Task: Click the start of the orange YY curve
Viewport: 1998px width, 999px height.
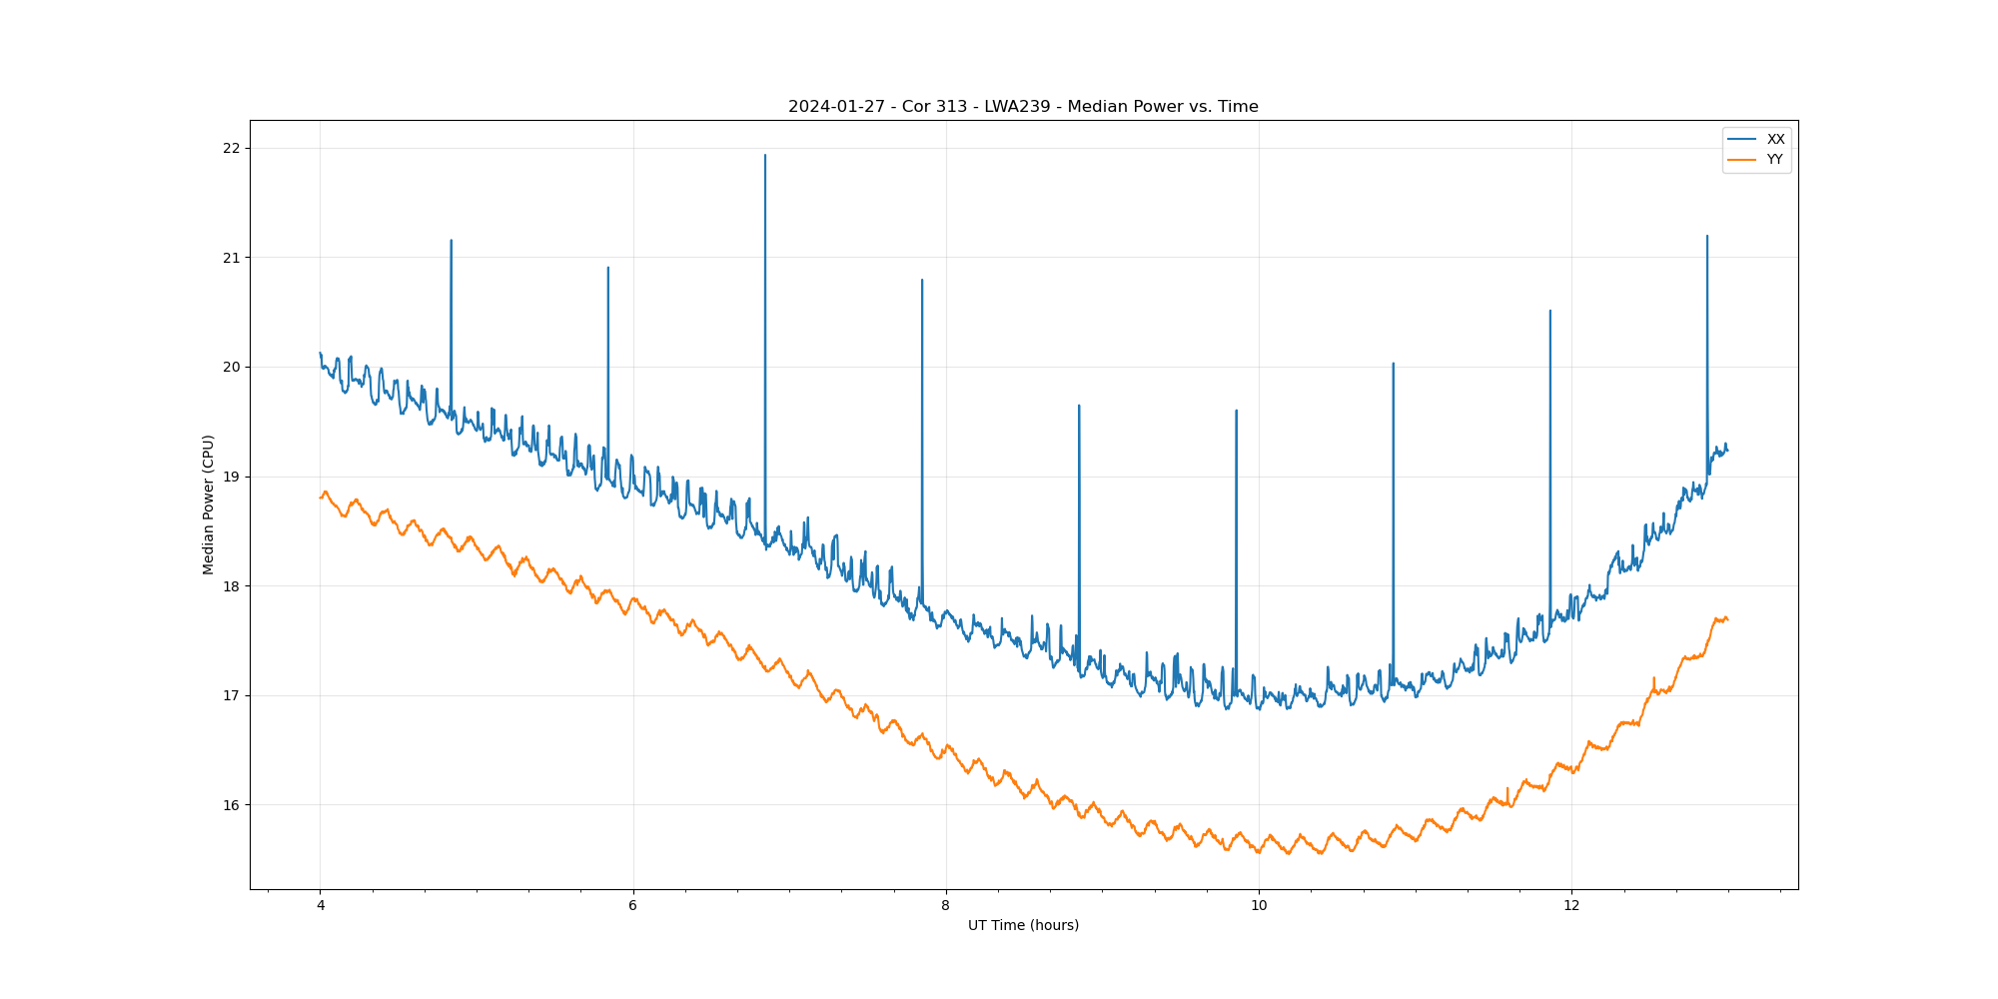Action: click(321, 497)
